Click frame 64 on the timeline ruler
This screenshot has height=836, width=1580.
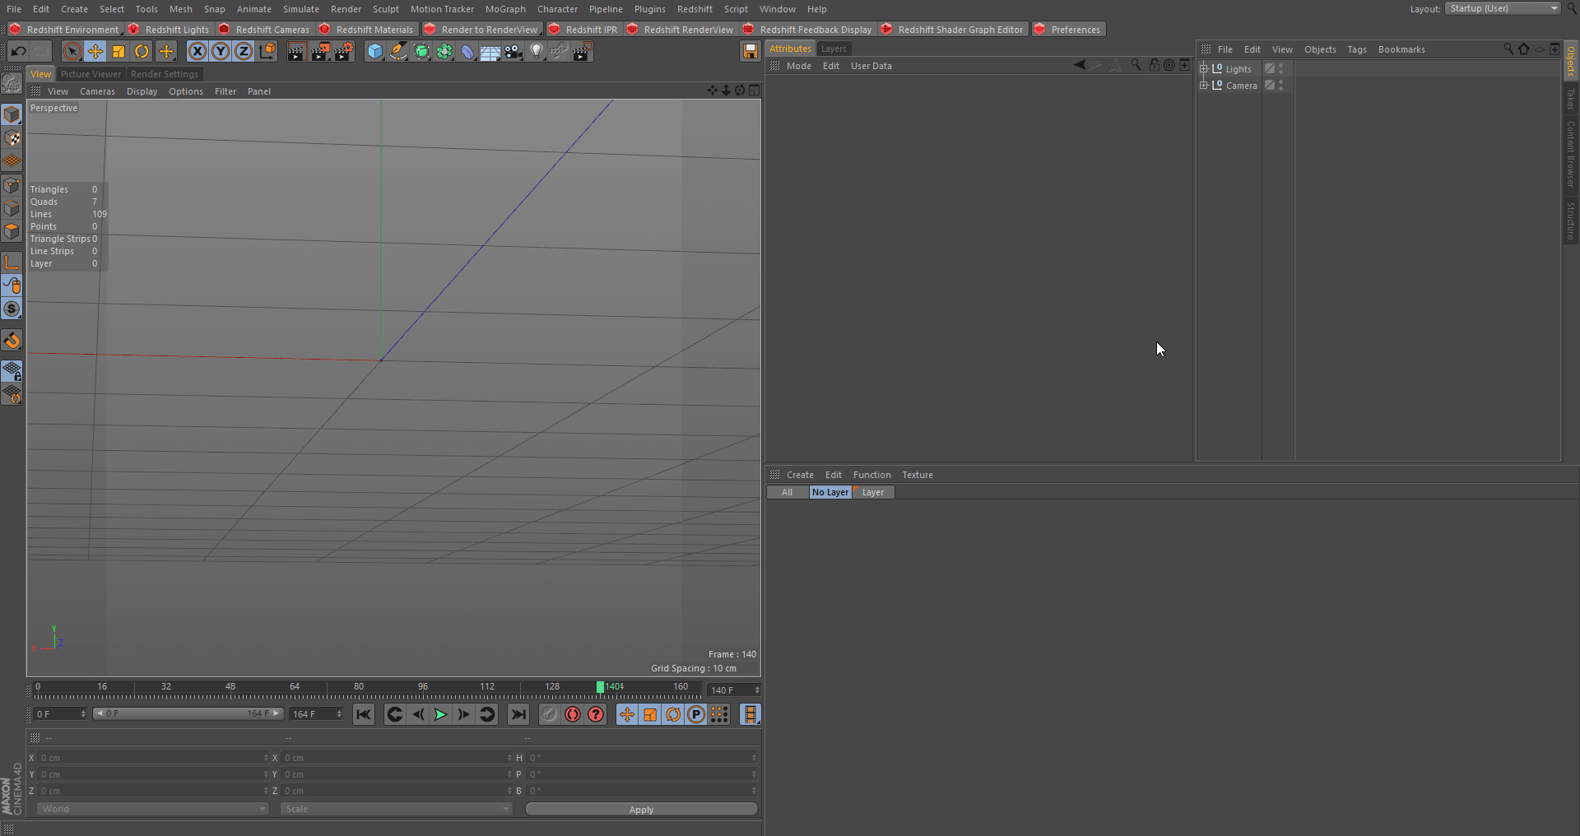(x=295, y=687)
